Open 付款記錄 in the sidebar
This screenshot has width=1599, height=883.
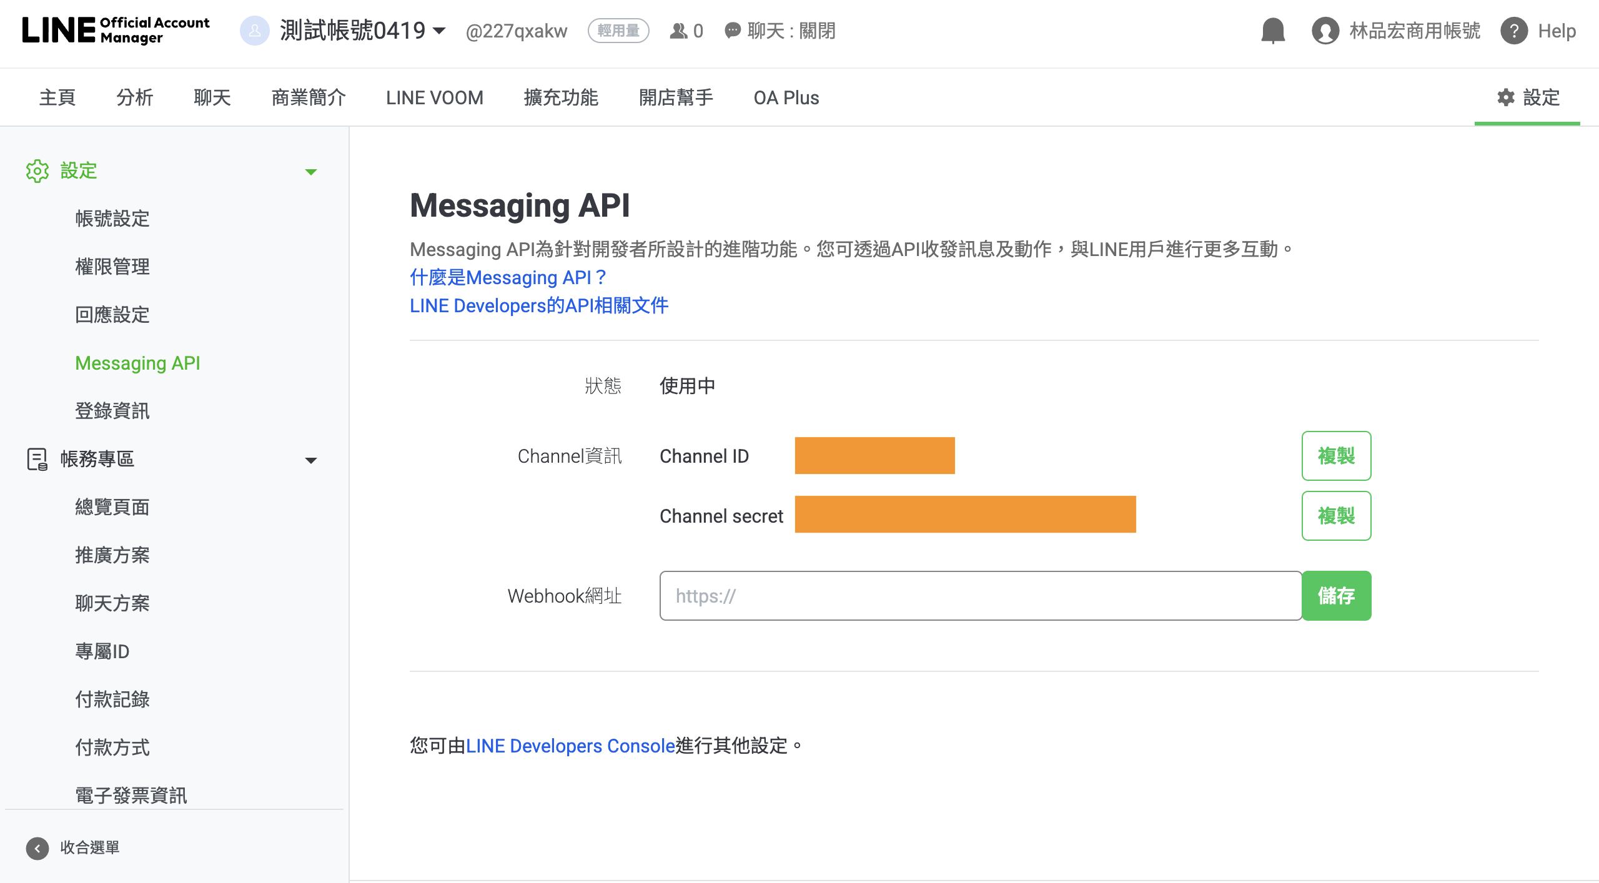coord(112,699)
